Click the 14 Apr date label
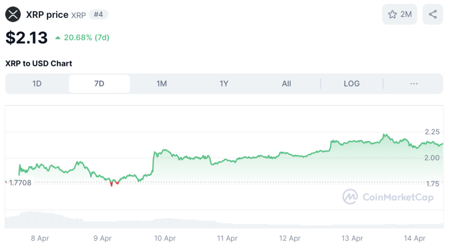Screen dimensions: 451x244 (x=414, y=238)
